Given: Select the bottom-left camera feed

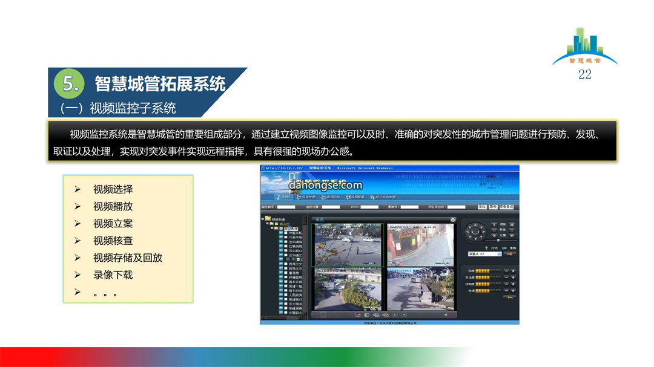Looking at the screenshot, I should coord(348,288).
